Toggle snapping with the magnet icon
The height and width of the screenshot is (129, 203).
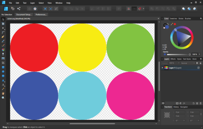139,9
